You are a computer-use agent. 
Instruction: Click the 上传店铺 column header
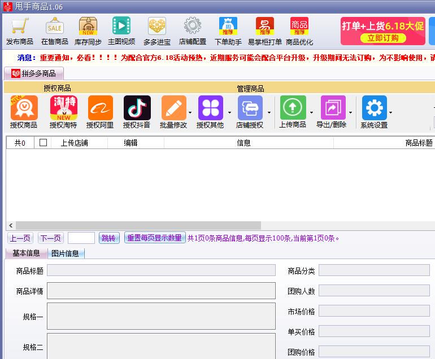click(x=79, y=143)
